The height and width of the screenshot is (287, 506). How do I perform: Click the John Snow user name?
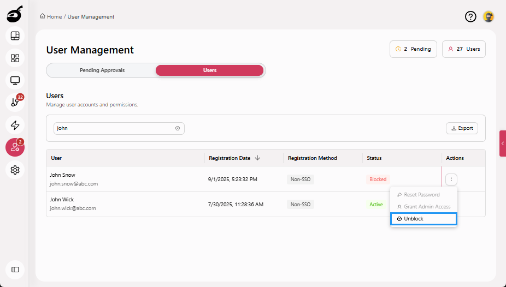(x=62, y=175)
